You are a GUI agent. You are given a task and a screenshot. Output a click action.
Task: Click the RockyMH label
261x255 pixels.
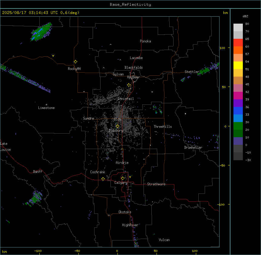point(74,68)
